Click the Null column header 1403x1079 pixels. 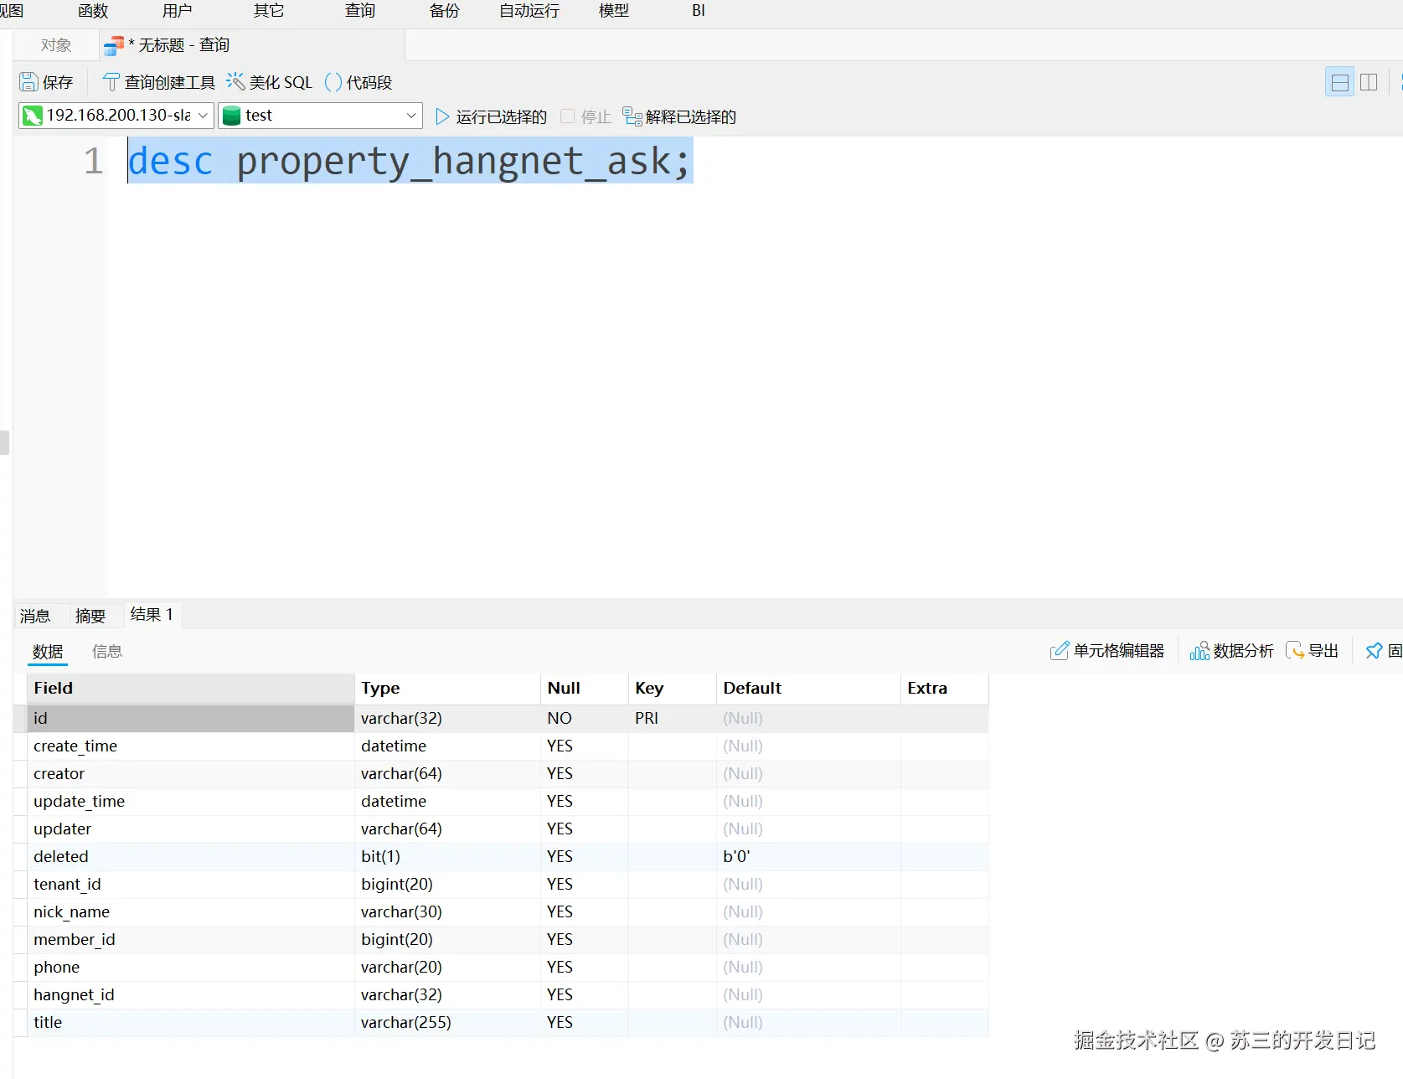pos(584,688)
